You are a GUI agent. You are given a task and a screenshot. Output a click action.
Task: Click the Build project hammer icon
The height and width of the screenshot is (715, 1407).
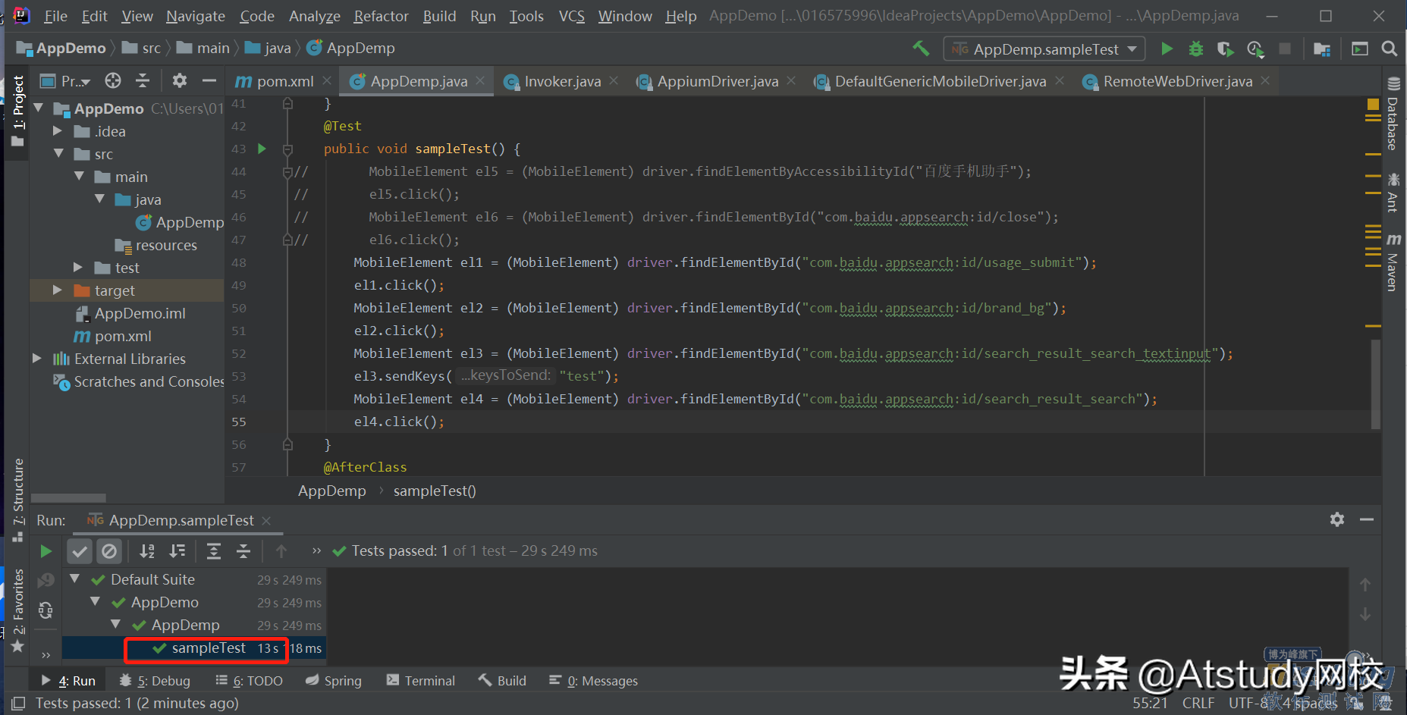(921, 49)
